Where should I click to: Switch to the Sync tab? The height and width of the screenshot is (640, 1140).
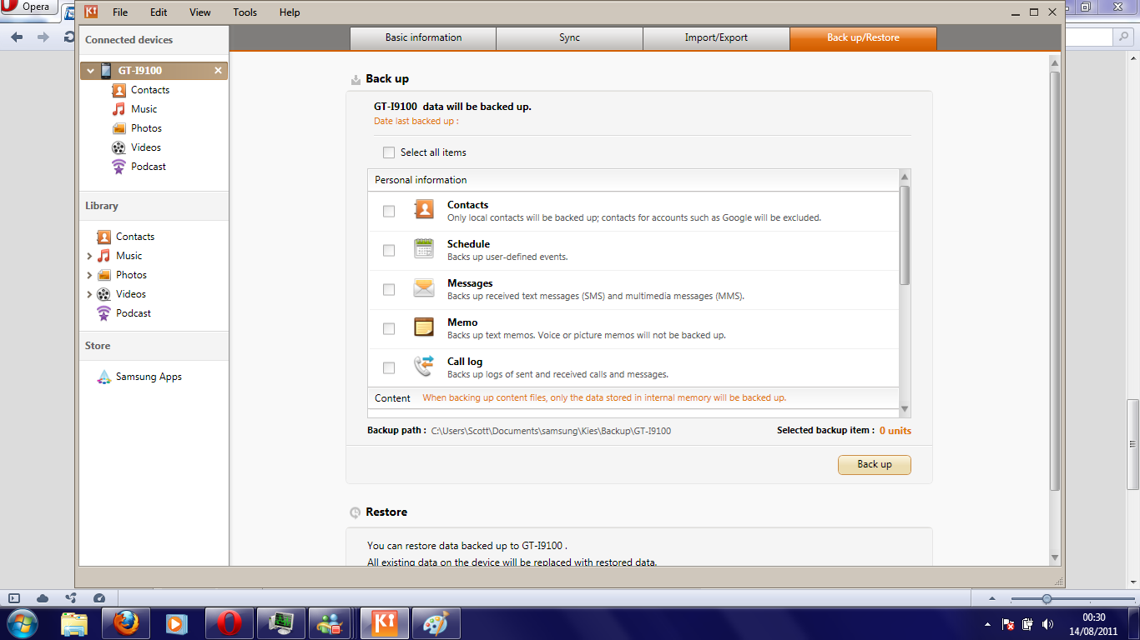tap(570, 38)
